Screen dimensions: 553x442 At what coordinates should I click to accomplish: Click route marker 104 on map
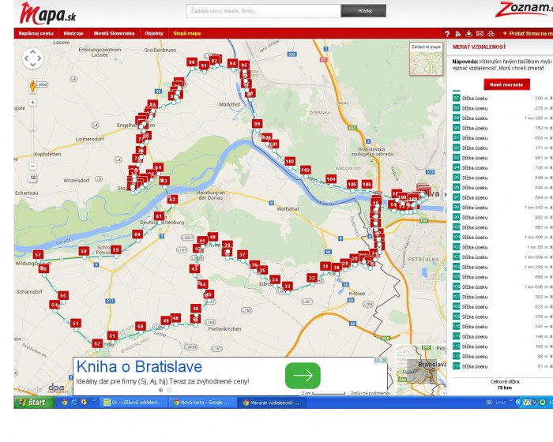[x=331, y=179]
